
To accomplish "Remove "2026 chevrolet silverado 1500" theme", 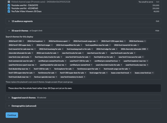I will [147, 49].
